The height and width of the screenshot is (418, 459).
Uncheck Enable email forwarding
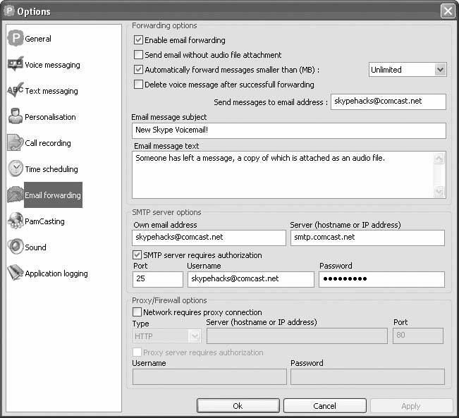pyautogui.click(x=138, y=40)
